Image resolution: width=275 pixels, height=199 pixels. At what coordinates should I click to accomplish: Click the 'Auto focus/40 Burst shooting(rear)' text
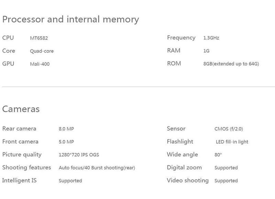point(97,168)
